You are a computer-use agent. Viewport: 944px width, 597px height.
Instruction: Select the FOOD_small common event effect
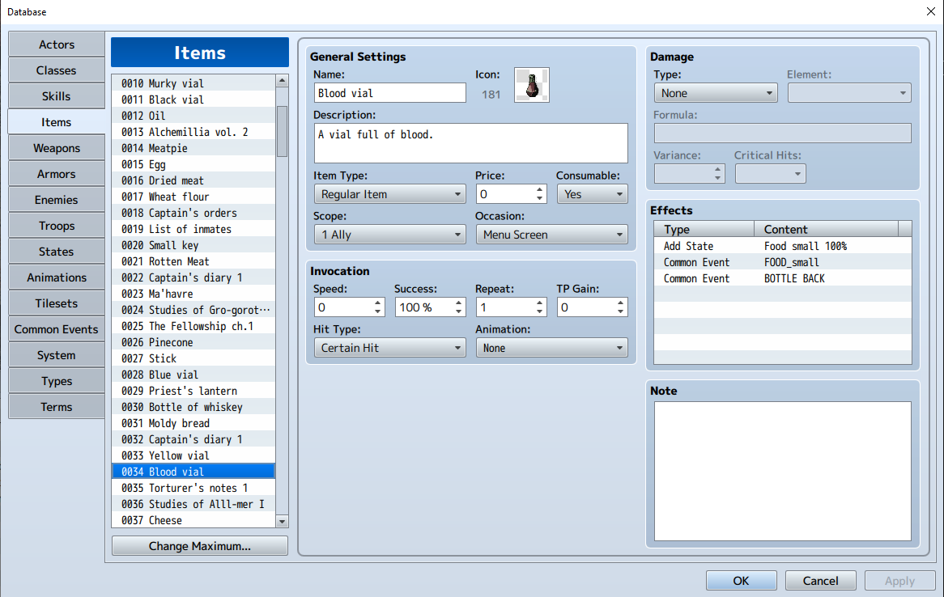[782, 262]
